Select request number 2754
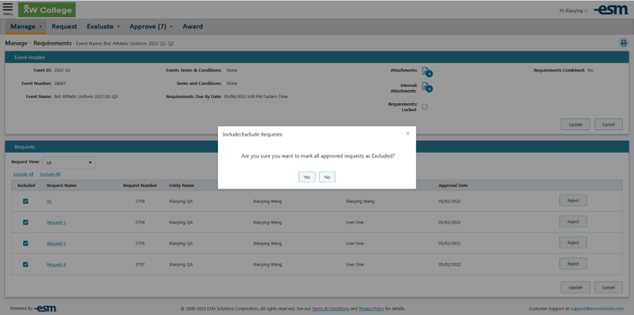 [x=140, y=222]
